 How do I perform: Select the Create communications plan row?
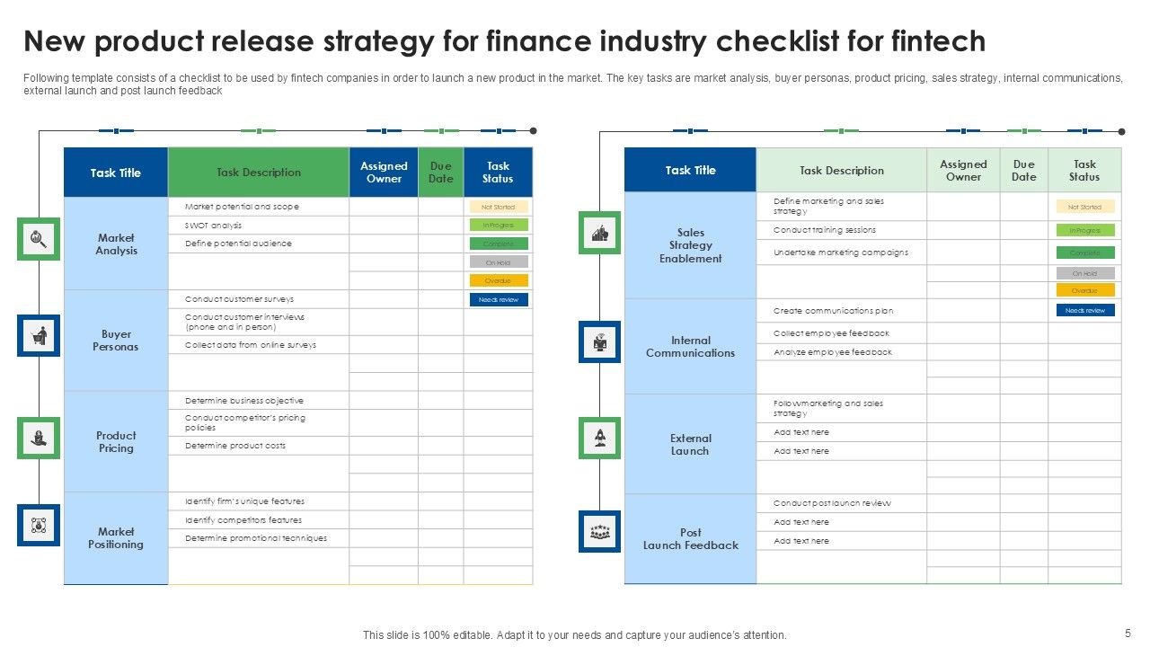(x=834, y=311)
